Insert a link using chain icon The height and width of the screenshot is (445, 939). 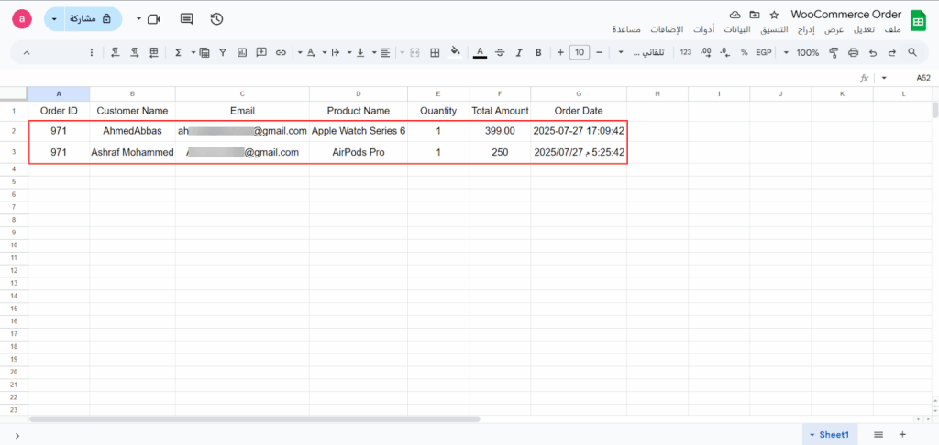(281, 52)
